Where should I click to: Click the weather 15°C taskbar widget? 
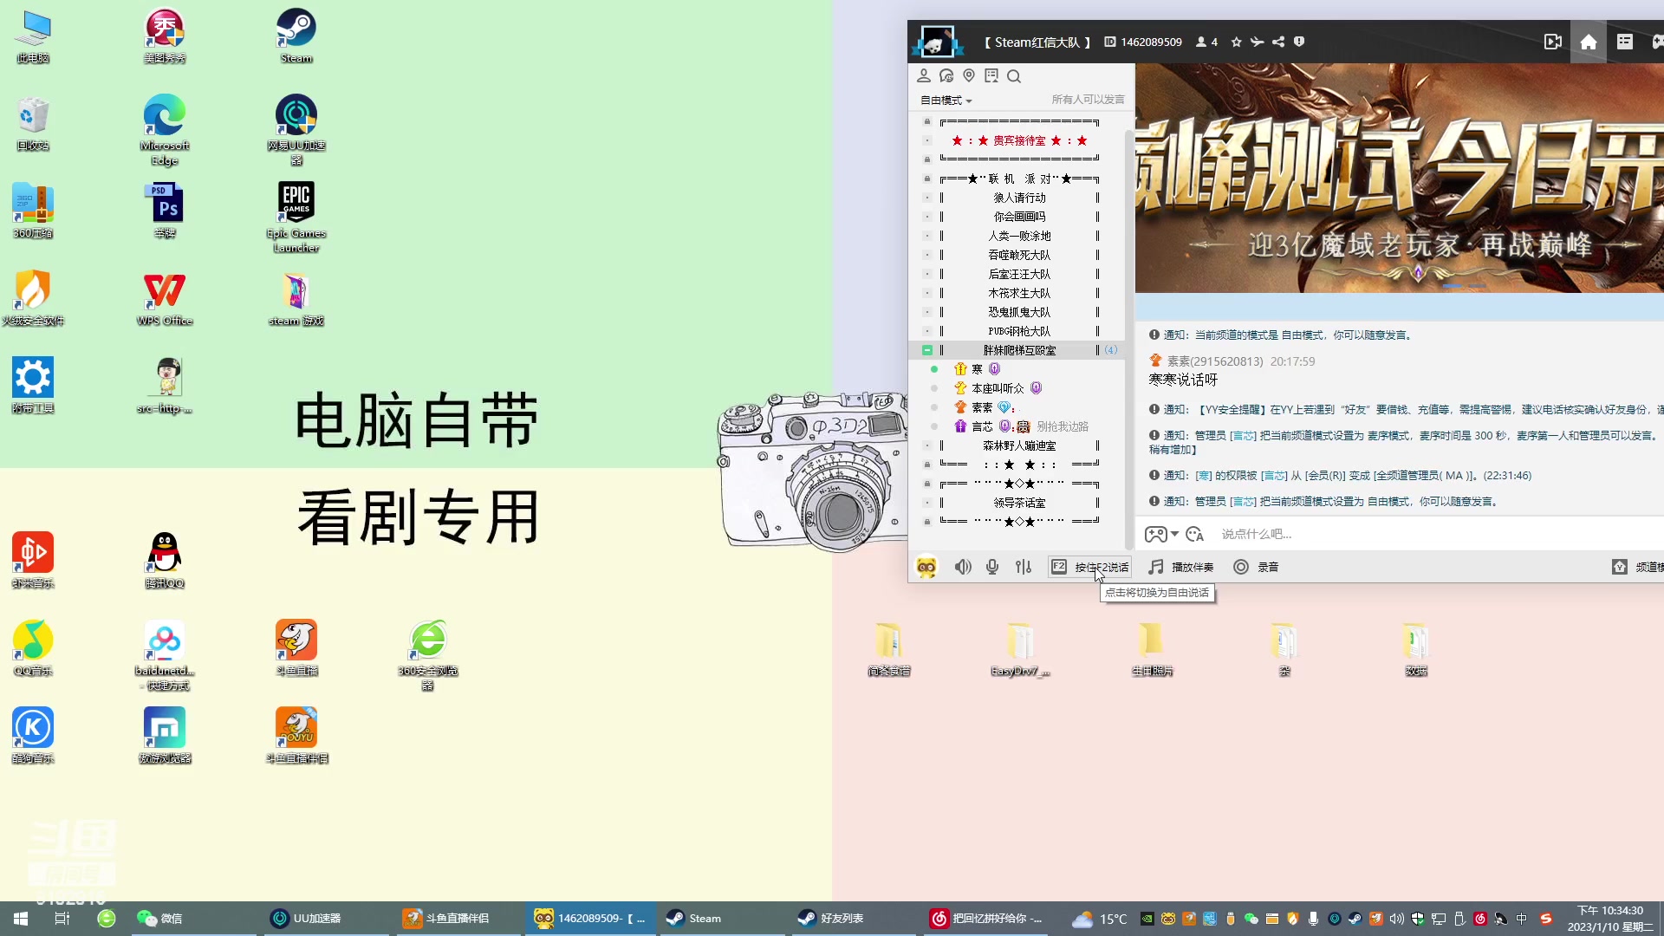click(1101, 919)
